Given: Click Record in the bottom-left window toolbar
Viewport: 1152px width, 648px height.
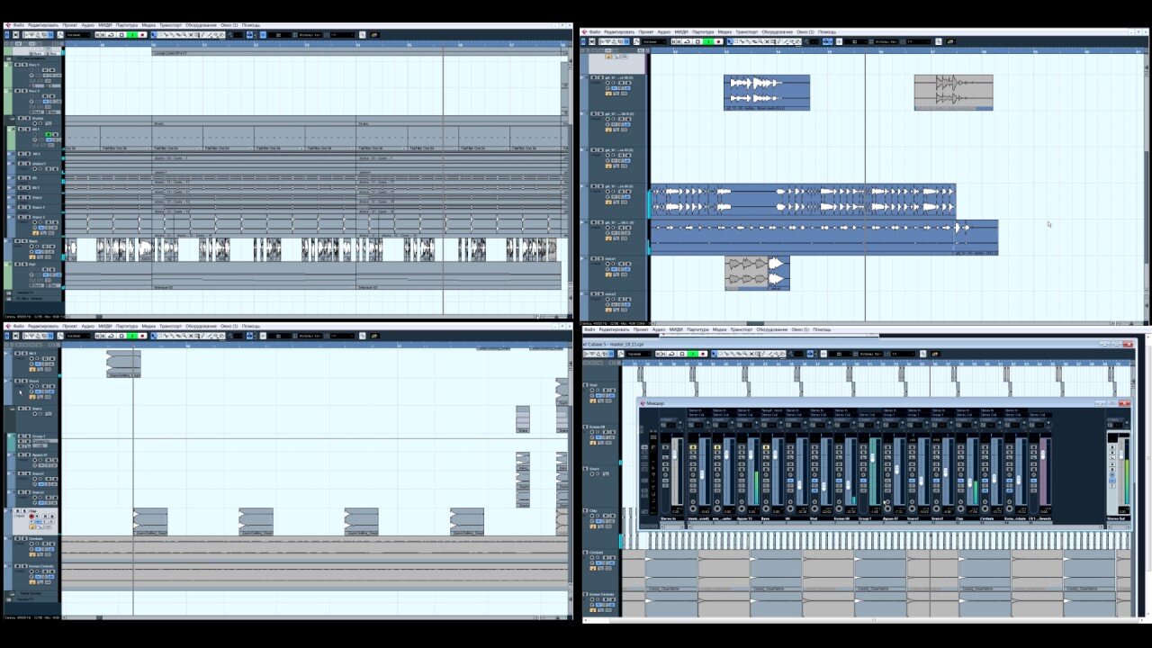Looking at the screenshot, I should pyautogui.click(x=142, y=336).
